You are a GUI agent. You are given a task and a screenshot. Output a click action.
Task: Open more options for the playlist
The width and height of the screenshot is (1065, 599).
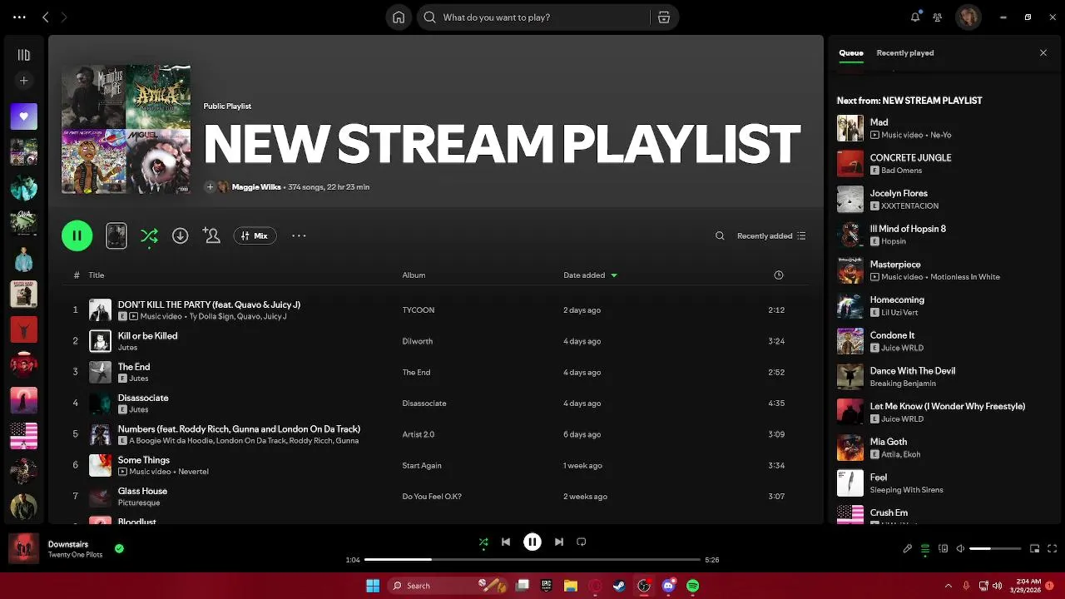[299, 236]
